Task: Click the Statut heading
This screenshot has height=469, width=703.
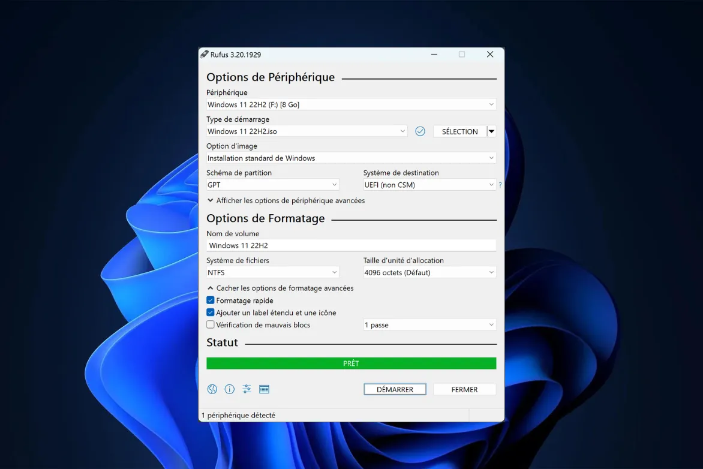Action: tap(222, 342)
